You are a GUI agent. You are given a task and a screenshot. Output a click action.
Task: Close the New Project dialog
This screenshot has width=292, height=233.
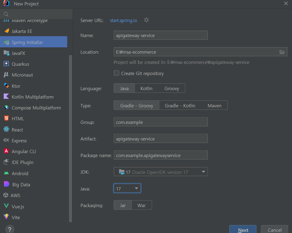pyautogui.click(x=286, y=3)
